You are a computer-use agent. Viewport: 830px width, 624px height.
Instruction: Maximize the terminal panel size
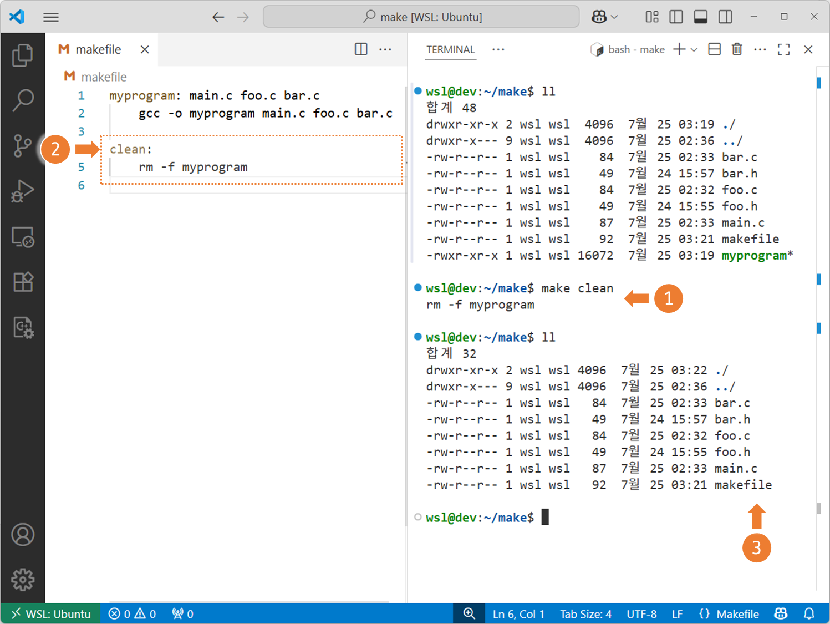[784, 49]
